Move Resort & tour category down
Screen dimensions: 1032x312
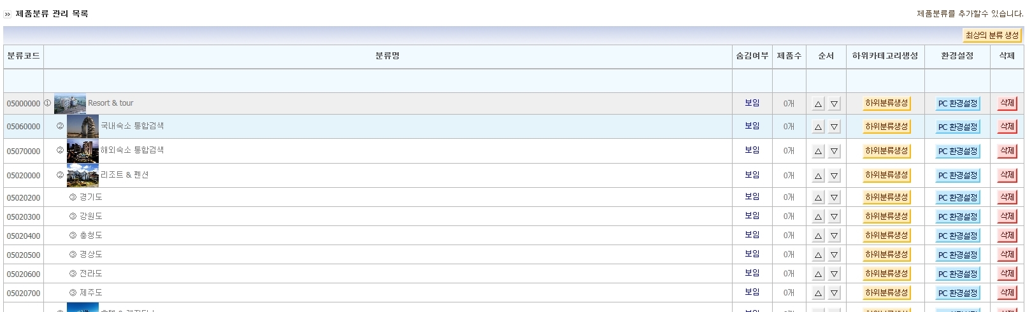834,104
